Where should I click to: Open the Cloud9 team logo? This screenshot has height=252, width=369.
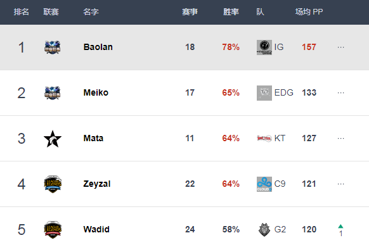(264, 184)
